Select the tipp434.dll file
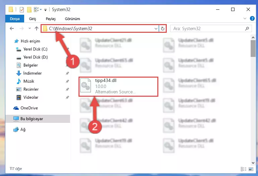This screenshot has height=176, width=258. pos(118,86)
